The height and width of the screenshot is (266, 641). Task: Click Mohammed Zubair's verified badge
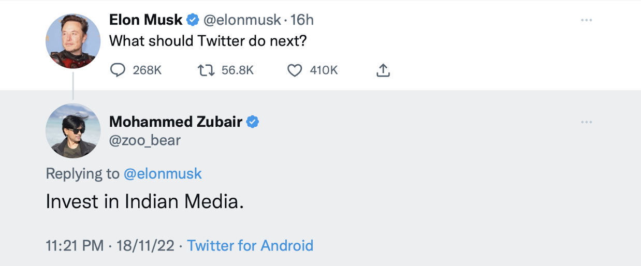point(253,122)
